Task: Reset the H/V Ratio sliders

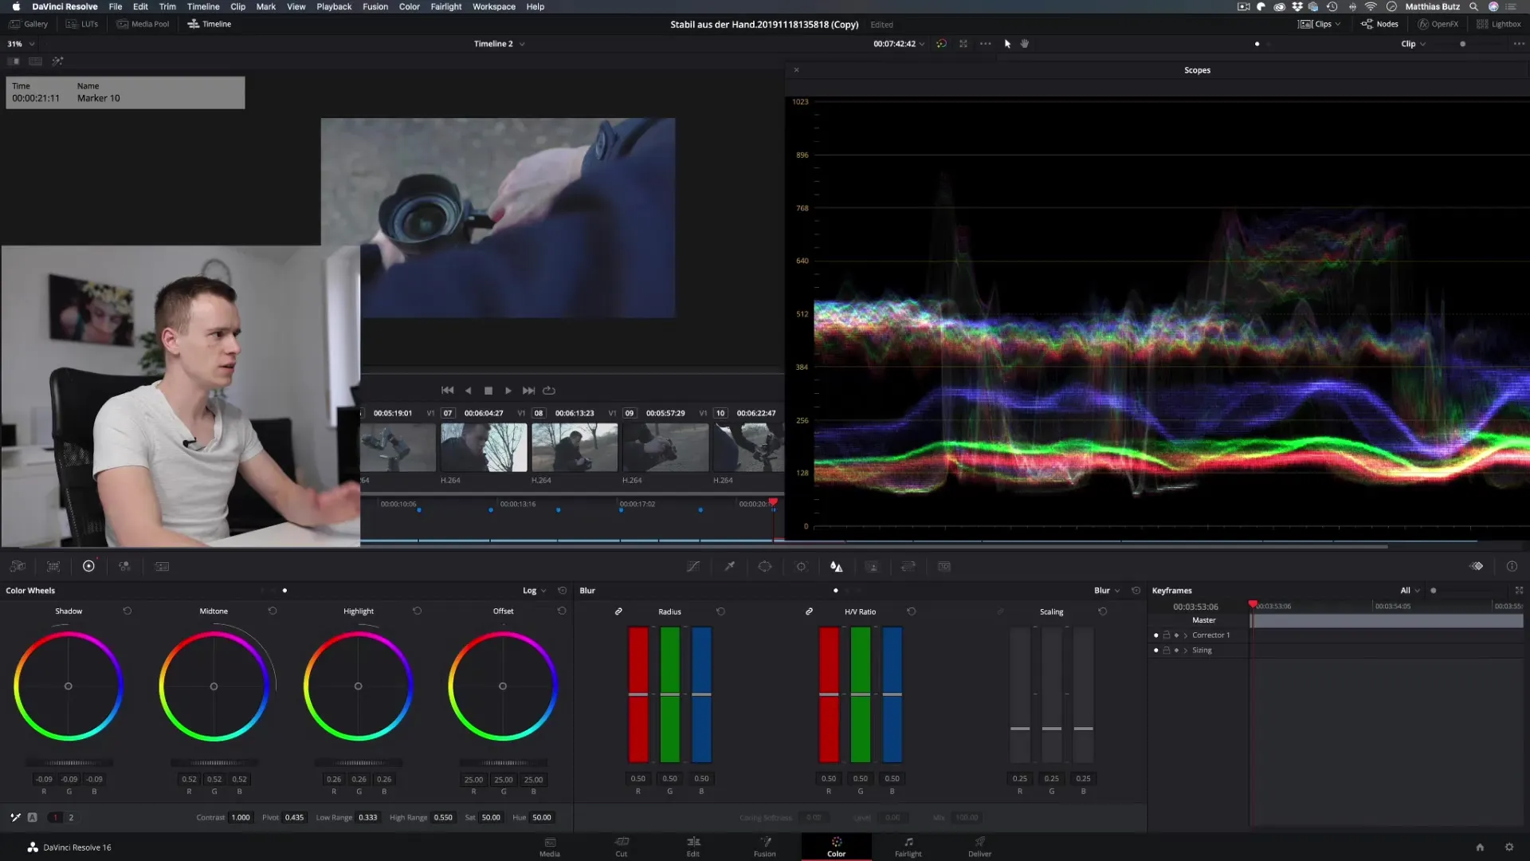Action: [x=912, y=611]
